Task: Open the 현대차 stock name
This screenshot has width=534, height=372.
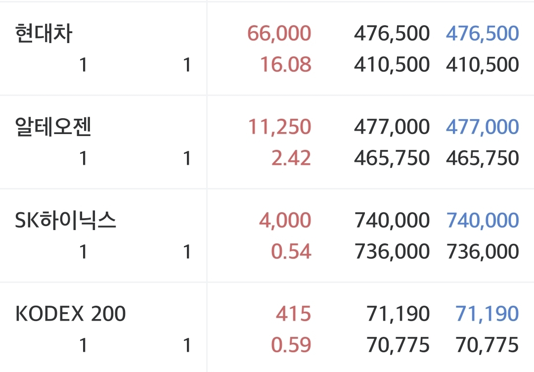Action: (x=44, y=33)
